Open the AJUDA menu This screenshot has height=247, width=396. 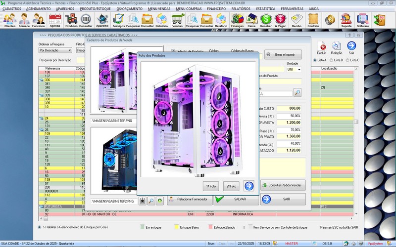[x=314, y=8]
